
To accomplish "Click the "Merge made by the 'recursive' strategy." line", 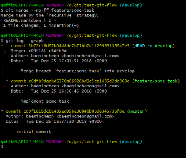I will tap(49, 15).
